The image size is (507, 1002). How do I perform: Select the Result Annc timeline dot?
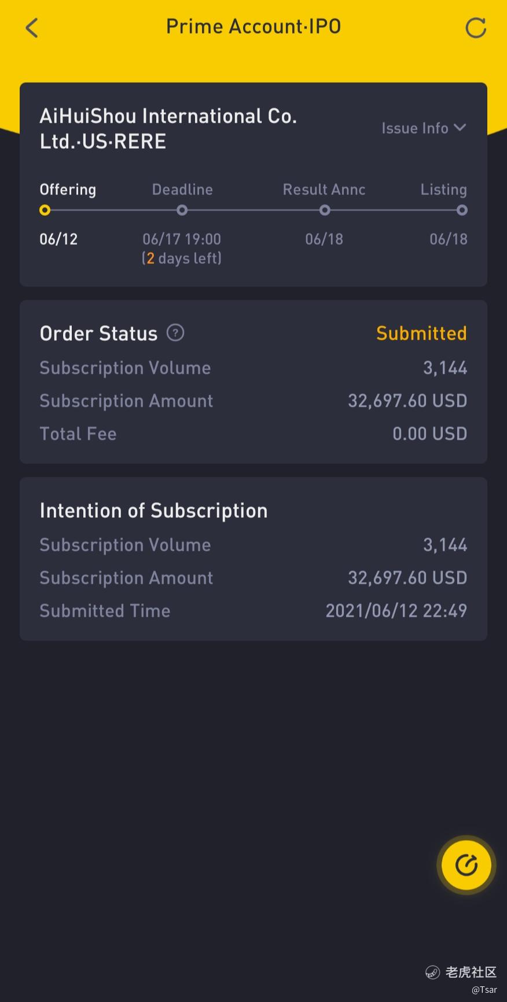pyautogui.click(x=325, y=210)
